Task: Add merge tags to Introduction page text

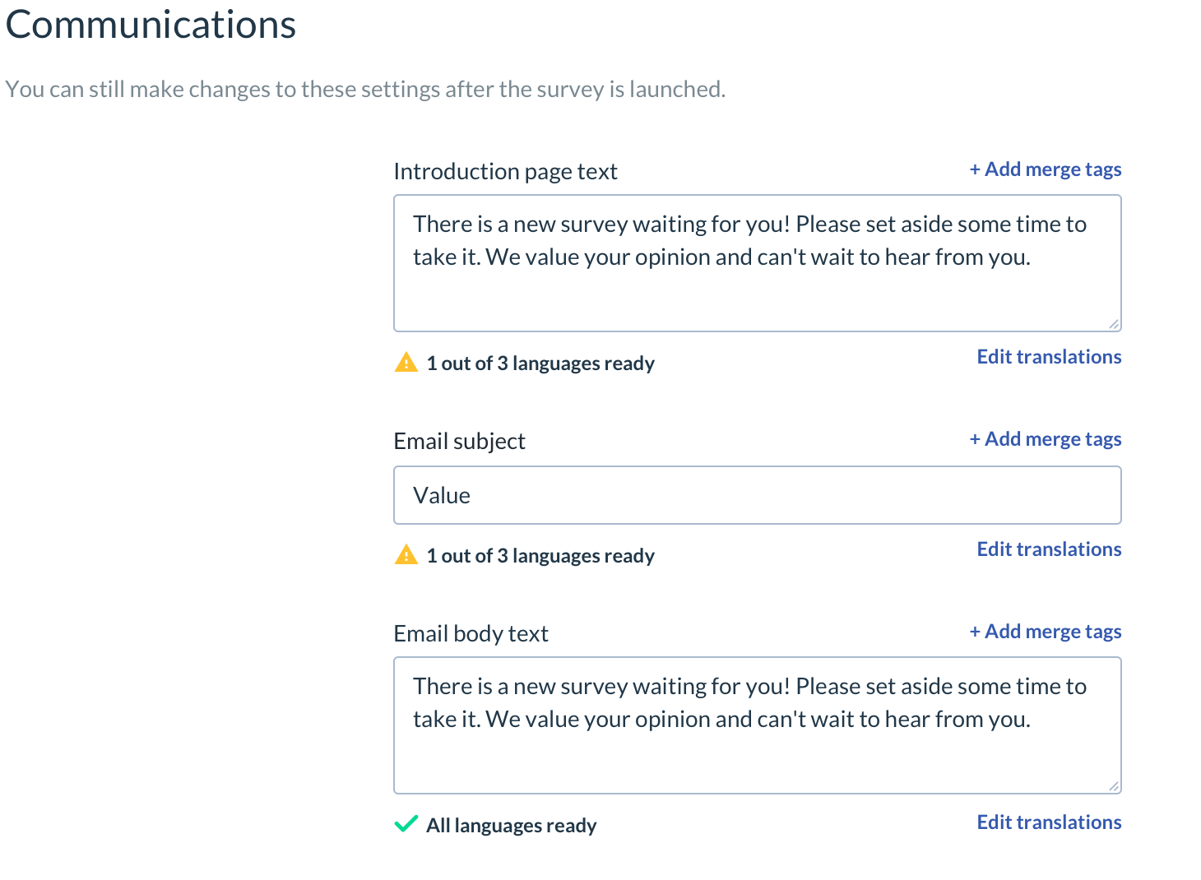Action: [x=1046, y=169]
